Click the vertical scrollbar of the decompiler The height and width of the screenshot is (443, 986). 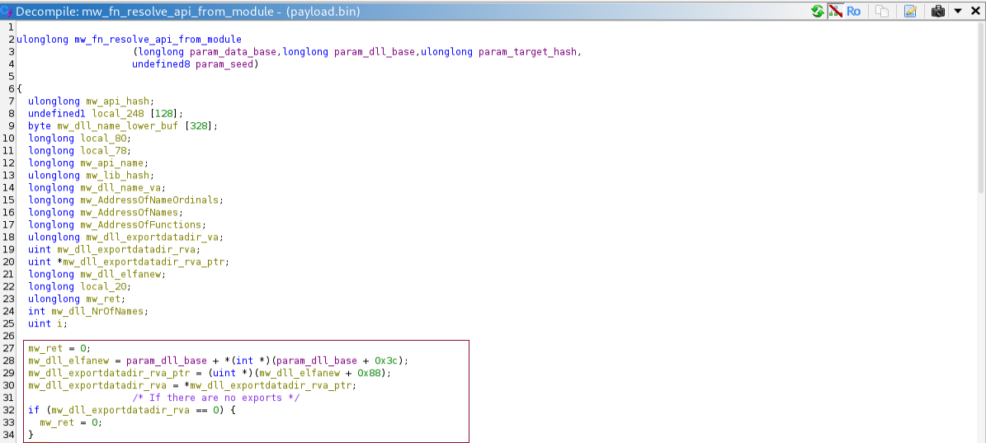pos(981,106)
